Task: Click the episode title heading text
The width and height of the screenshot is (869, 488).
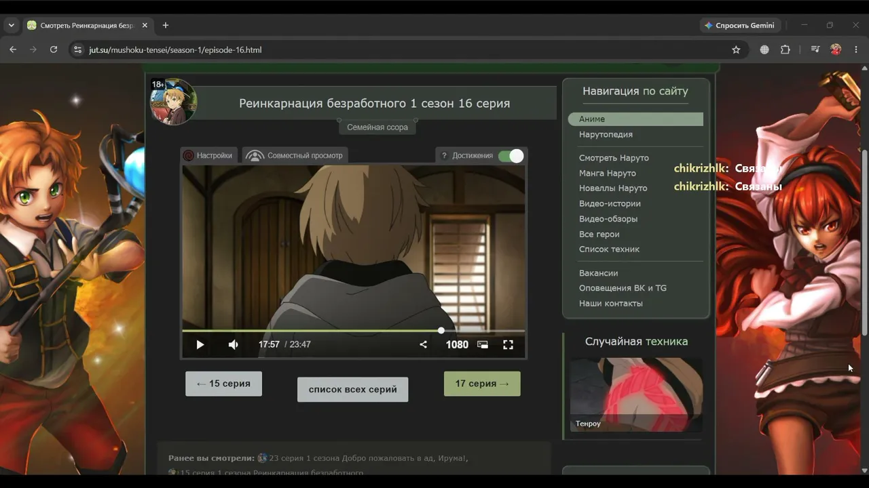Action: tap(374, 104)
